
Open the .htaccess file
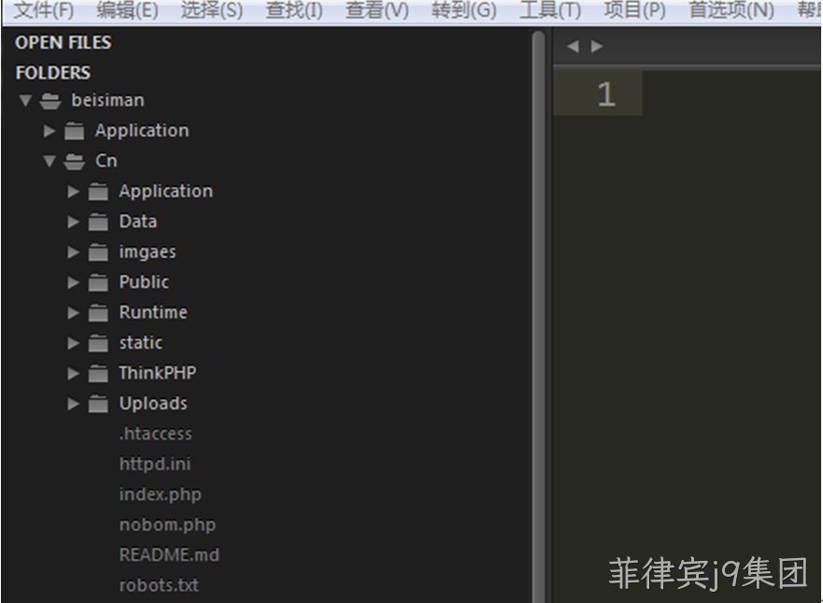(x=155, y=434)
